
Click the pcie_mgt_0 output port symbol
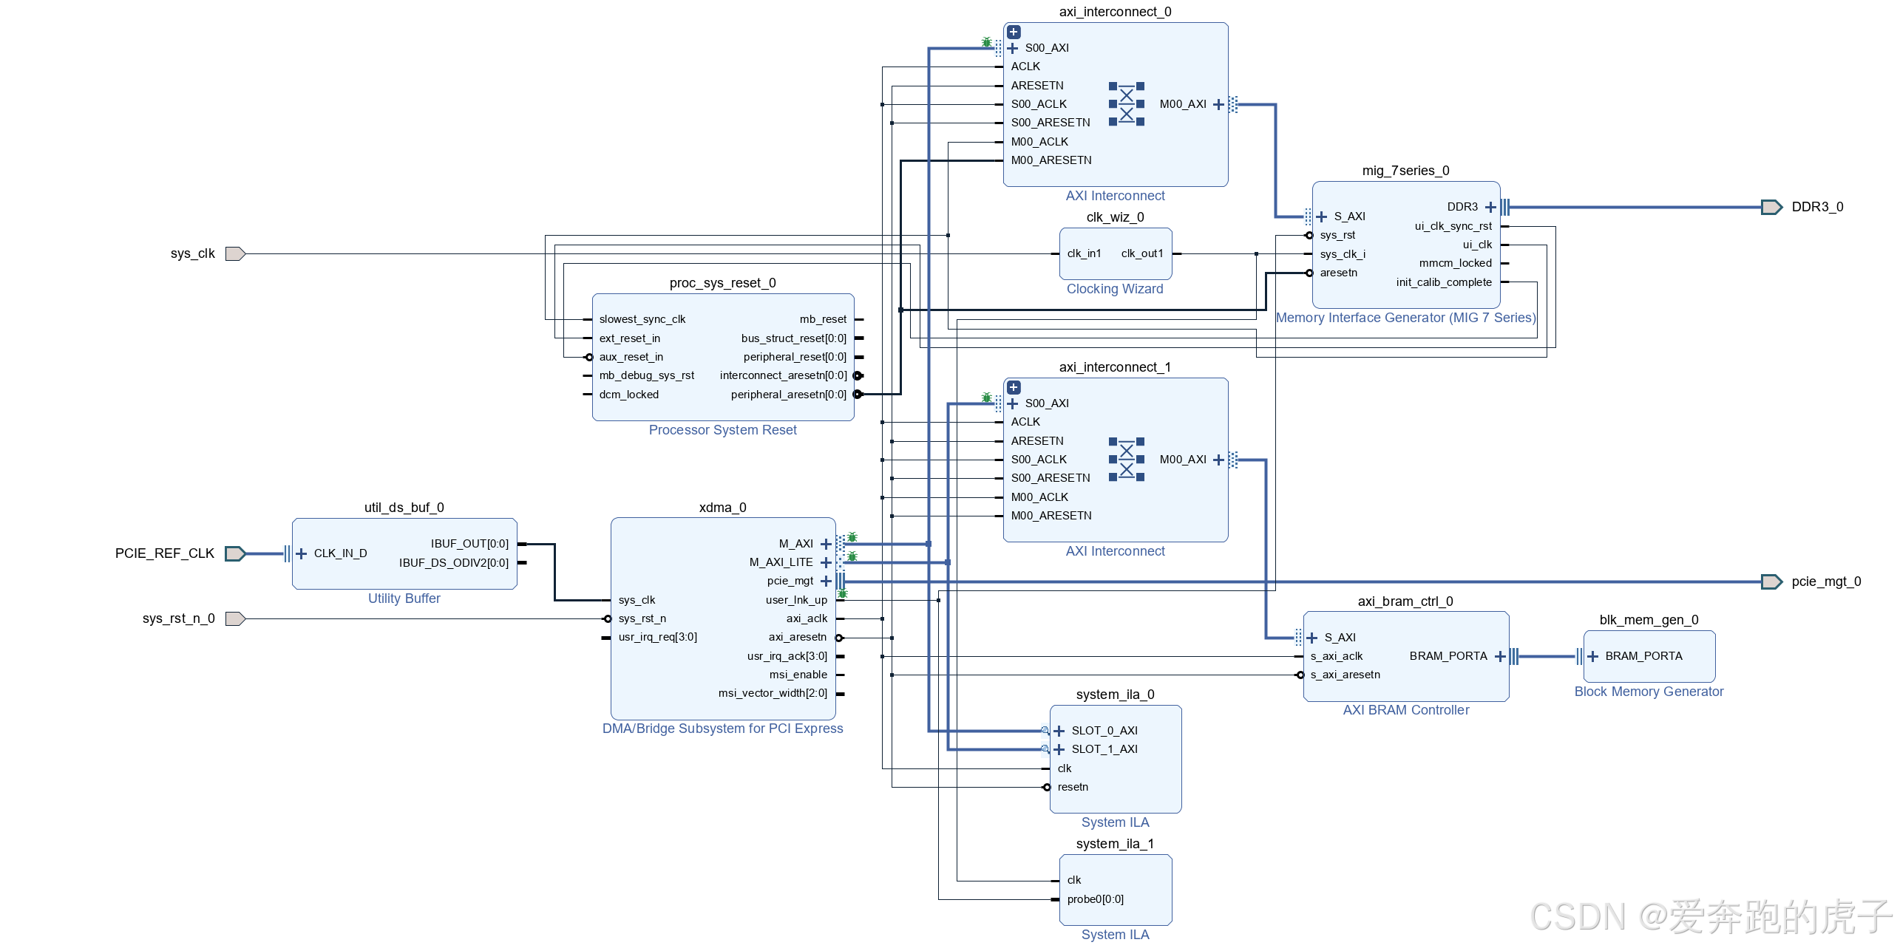tap(1771, 582)
